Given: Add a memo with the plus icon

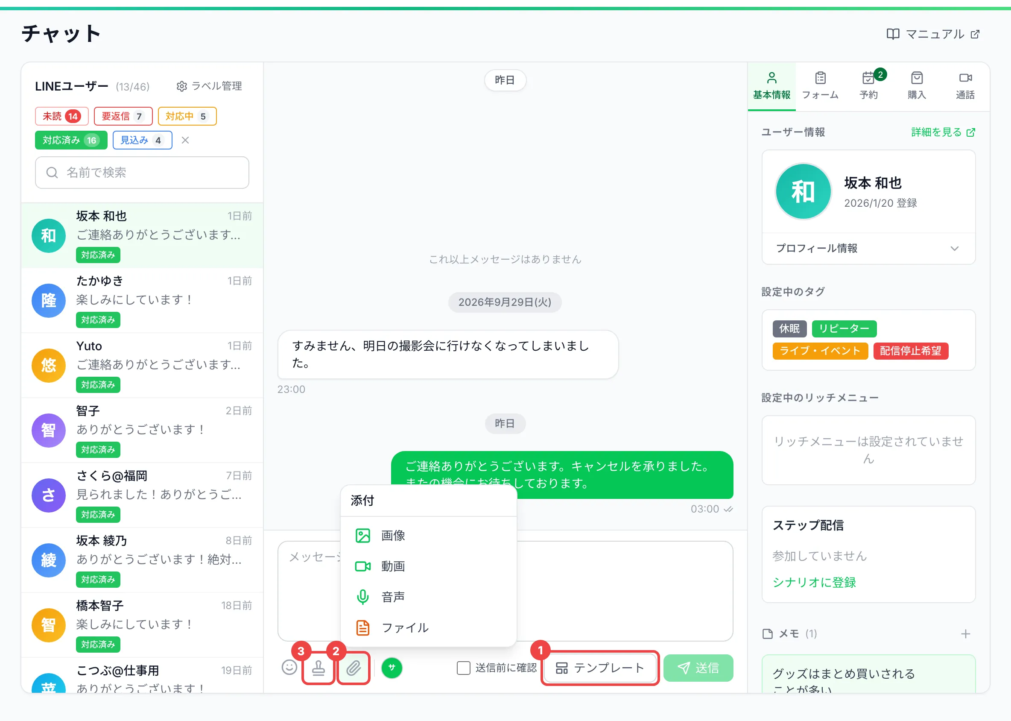Looking at the screenshot, I should coord(965,633).
